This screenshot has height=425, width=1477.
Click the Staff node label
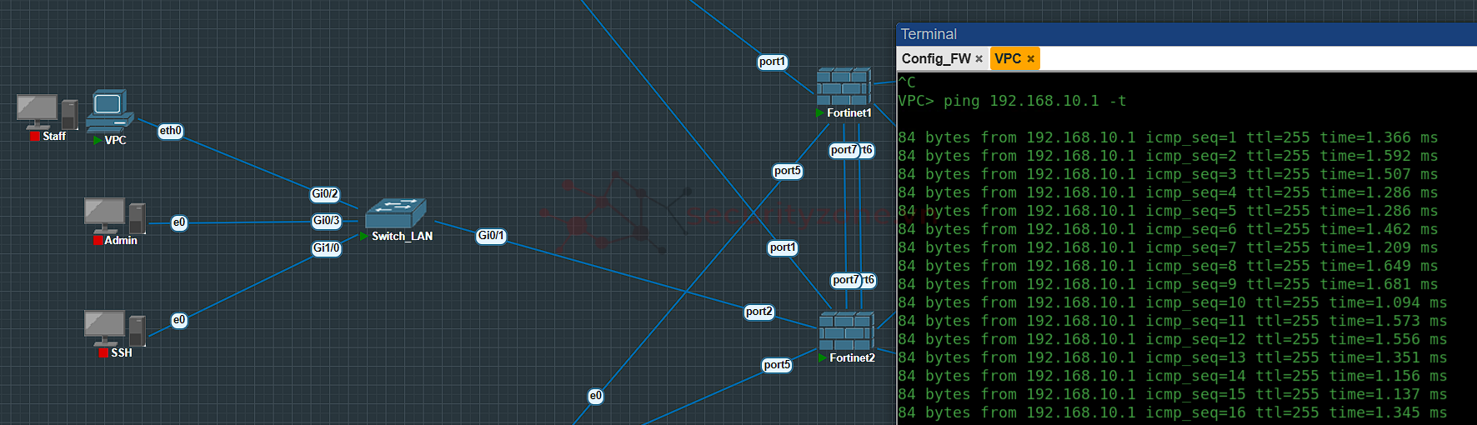tap(54, 137)
